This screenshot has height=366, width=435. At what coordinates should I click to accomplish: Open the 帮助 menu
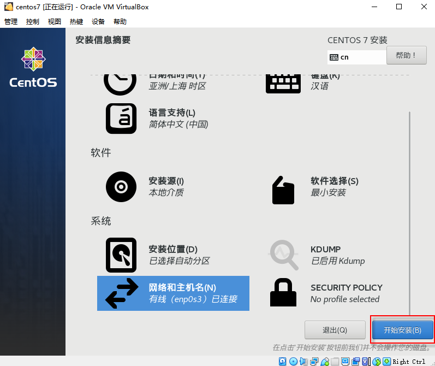point(120,22)
